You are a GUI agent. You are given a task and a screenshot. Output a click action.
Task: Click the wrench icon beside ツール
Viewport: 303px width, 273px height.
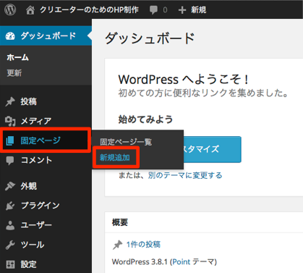(10, 245)
